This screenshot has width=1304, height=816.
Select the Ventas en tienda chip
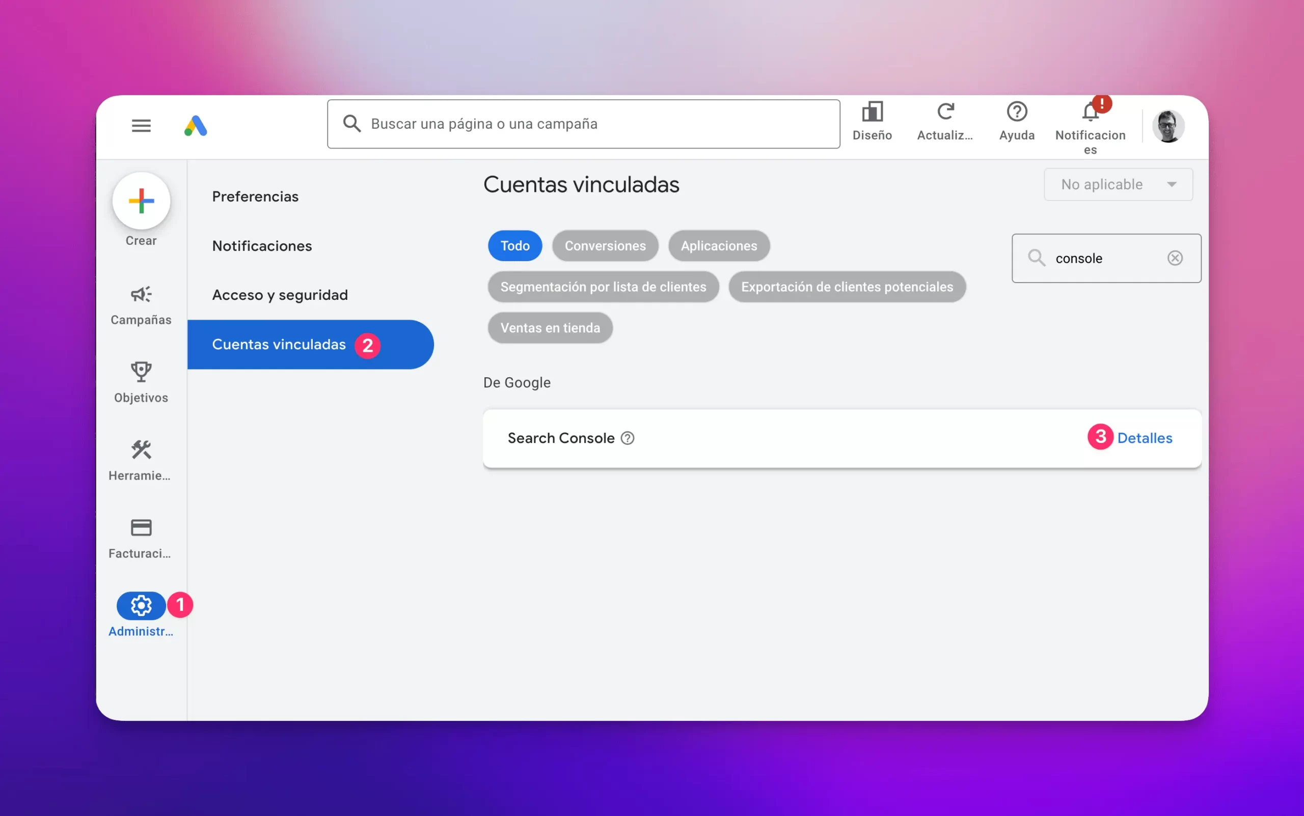(x=550, y=328)
